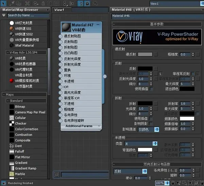Click the map button next to 漫反射 color

(156, 55)
